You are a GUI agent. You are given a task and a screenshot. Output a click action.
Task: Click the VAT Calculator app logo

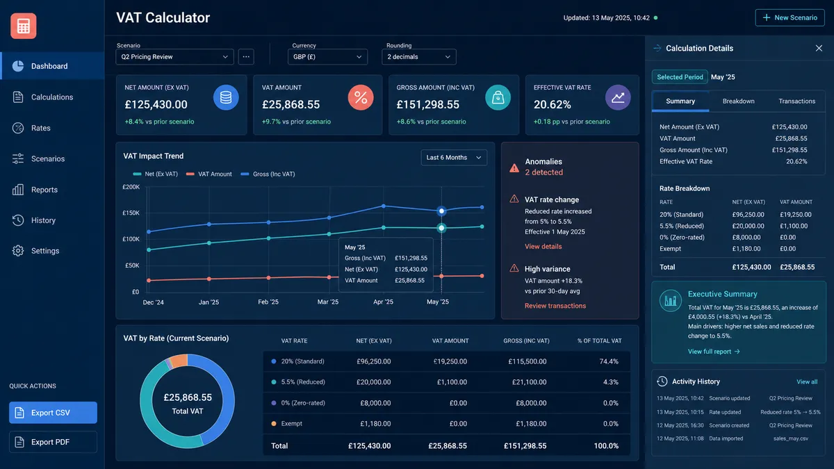click(x=23, y=26)
